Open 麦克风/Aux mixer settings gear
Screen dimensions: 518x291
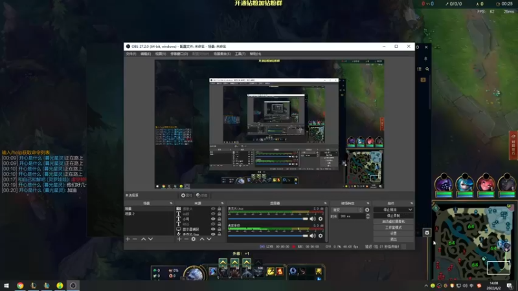(321, 219)
